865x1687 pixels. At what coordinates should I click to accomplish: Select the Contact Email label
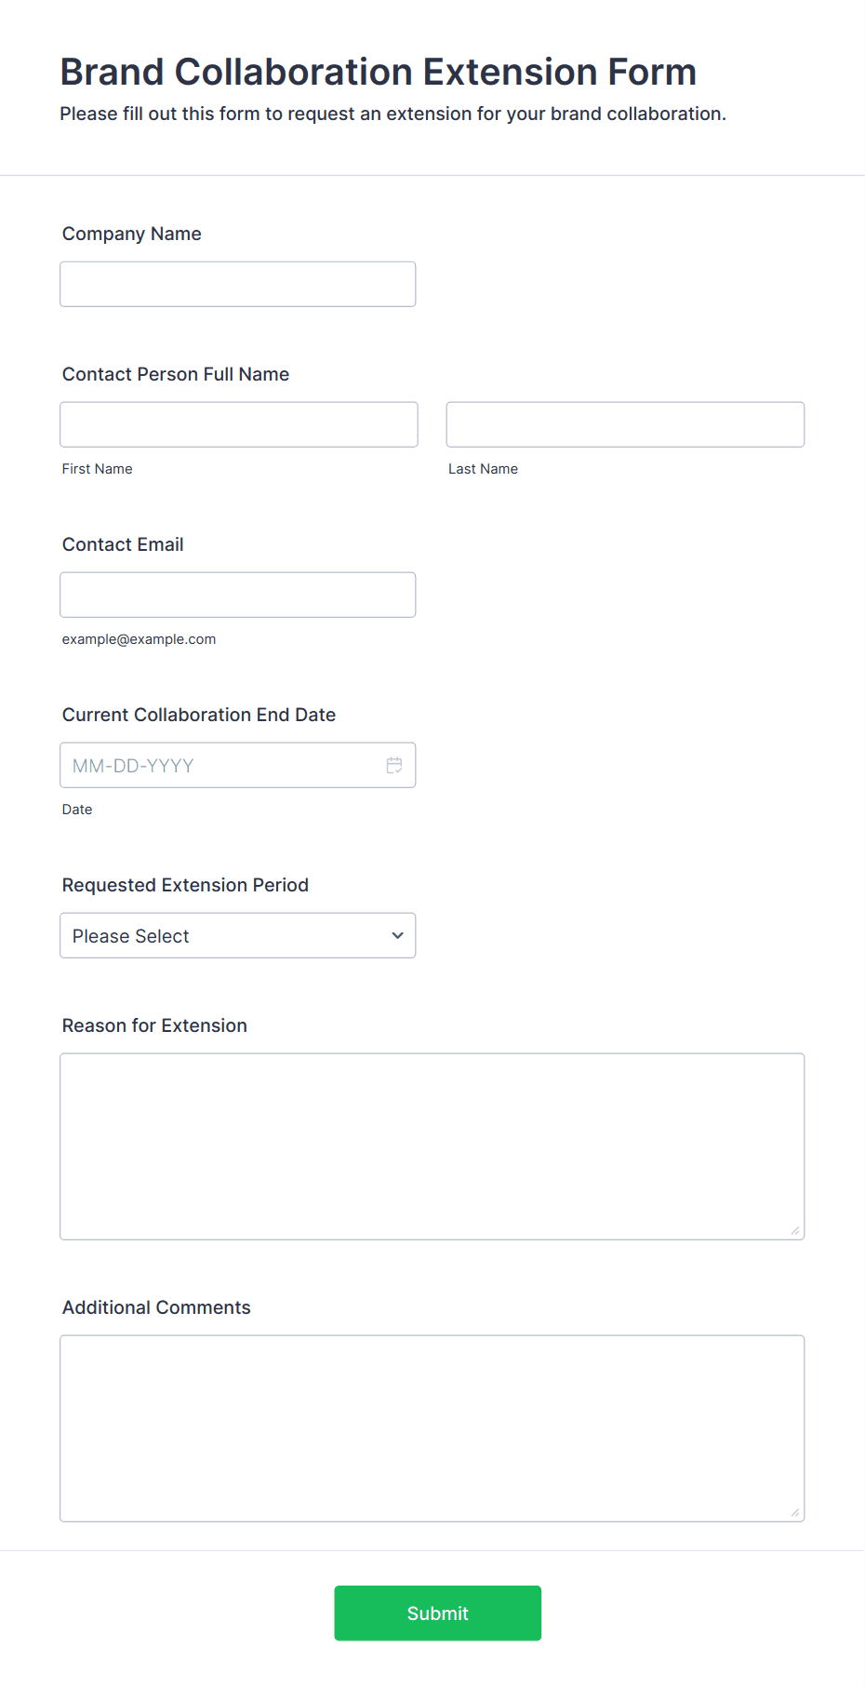tap(123, 544)
